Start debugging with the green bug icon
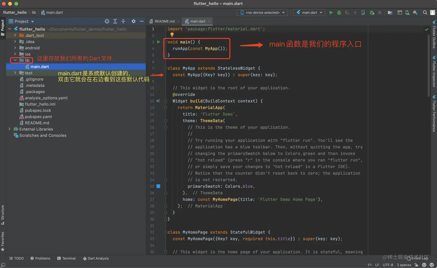The height and width of the screenshot is (268, 437). tap(339, 12)
